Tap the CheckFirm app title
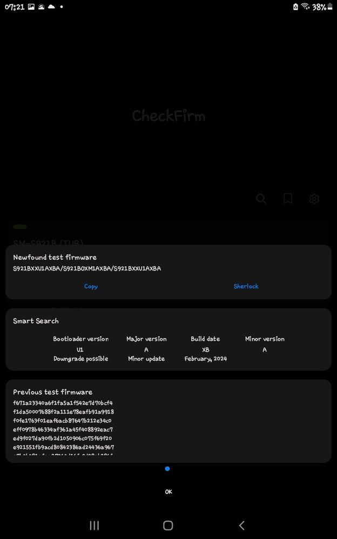337x539 pixels. 168,116
